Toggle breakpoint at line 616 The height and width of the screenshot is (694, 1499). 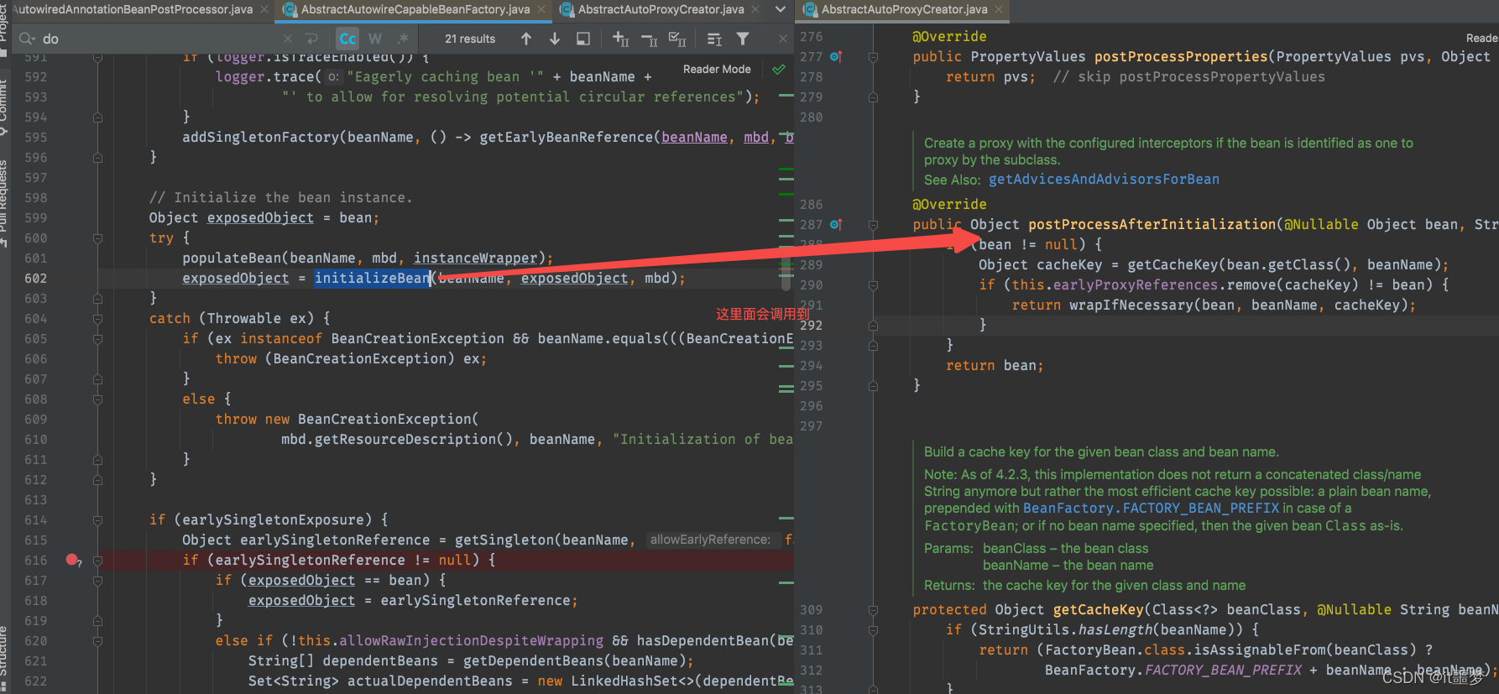tap(72, 560)
